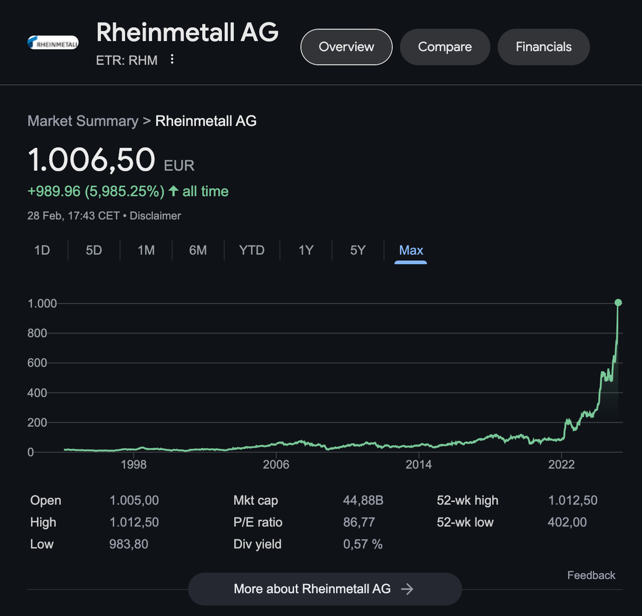Click the 2006 year axis label

(x=276, y=465)
